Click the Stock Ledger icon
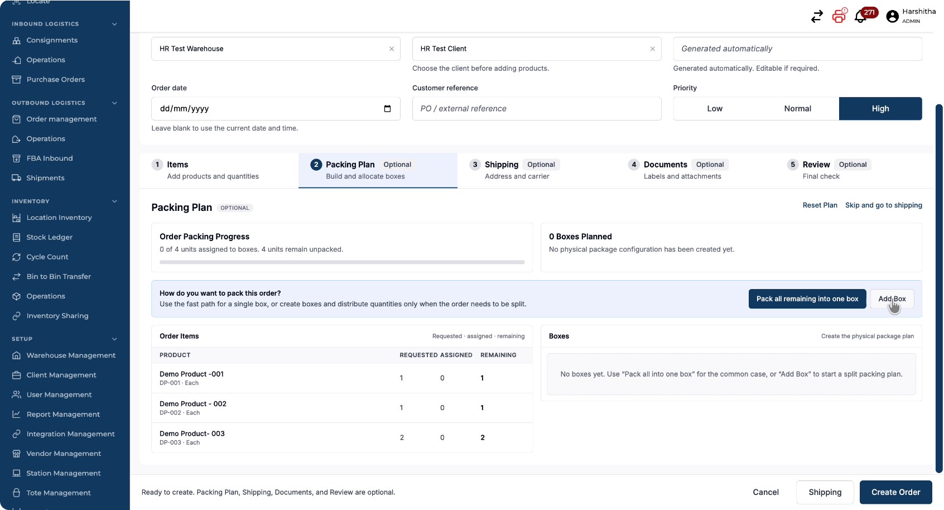Screen dimensions: 944x510 click(17, 237)
